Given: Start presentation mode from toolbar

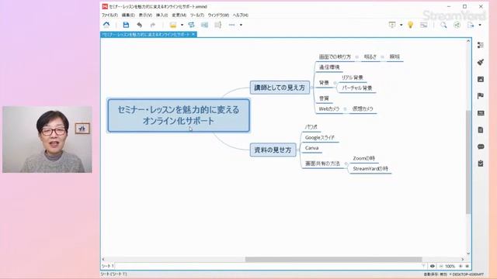Looking at the screenshot, I should (x=392, y=25).
